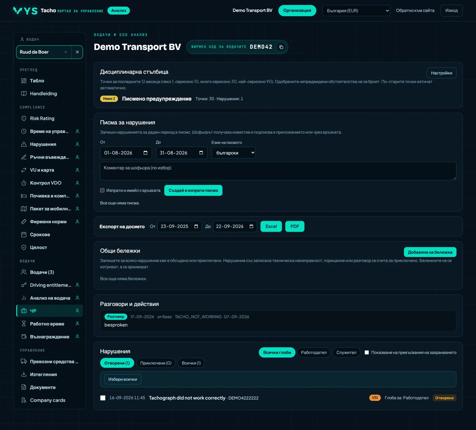This screenshot has width=476, height=430.
Task: Open Контрол VDO timer icon
Action: [x=24, y=183]
